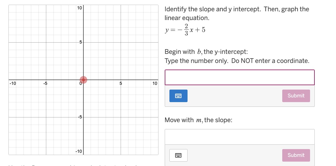Viewport: 336px width, 166px height.
Task: Submit the y-intercept answer
Action: [x=296, y=96]
